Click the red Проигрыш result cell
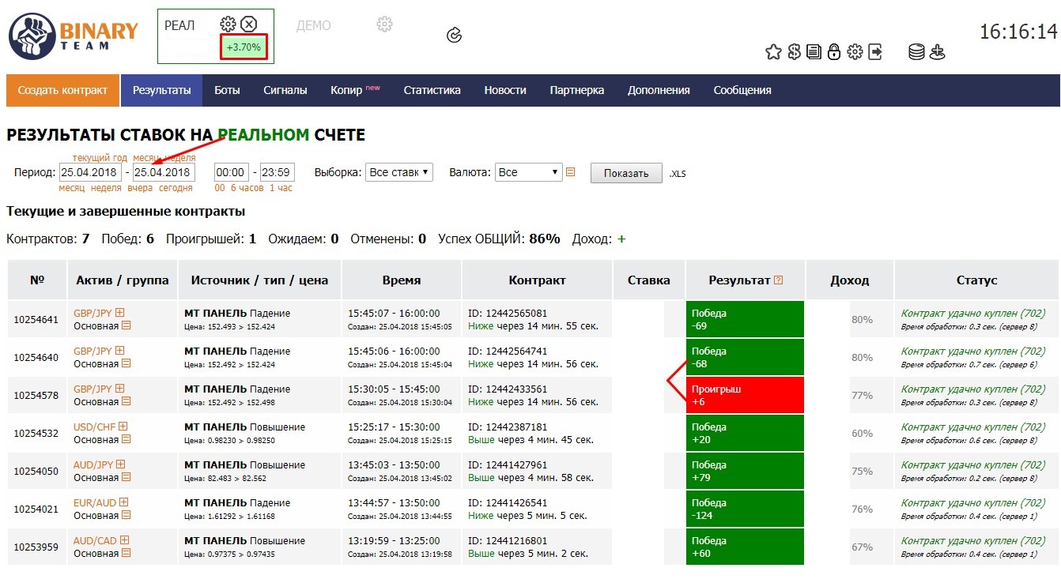Viewport: 1061px width, 579px height. tap(745, 395)
